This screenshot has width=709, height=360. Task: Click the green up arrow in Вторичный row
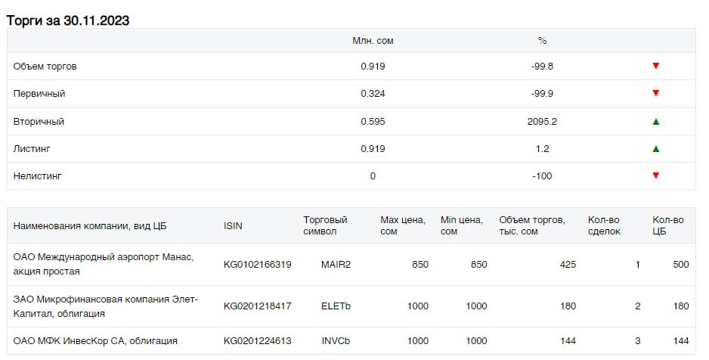[655, 121]
